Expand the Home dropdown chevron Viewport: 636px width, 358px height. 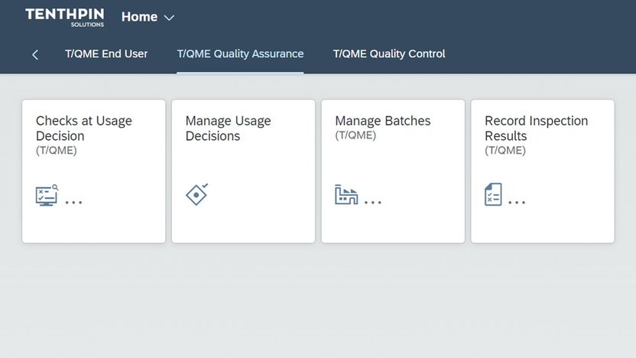click(170, 18)
